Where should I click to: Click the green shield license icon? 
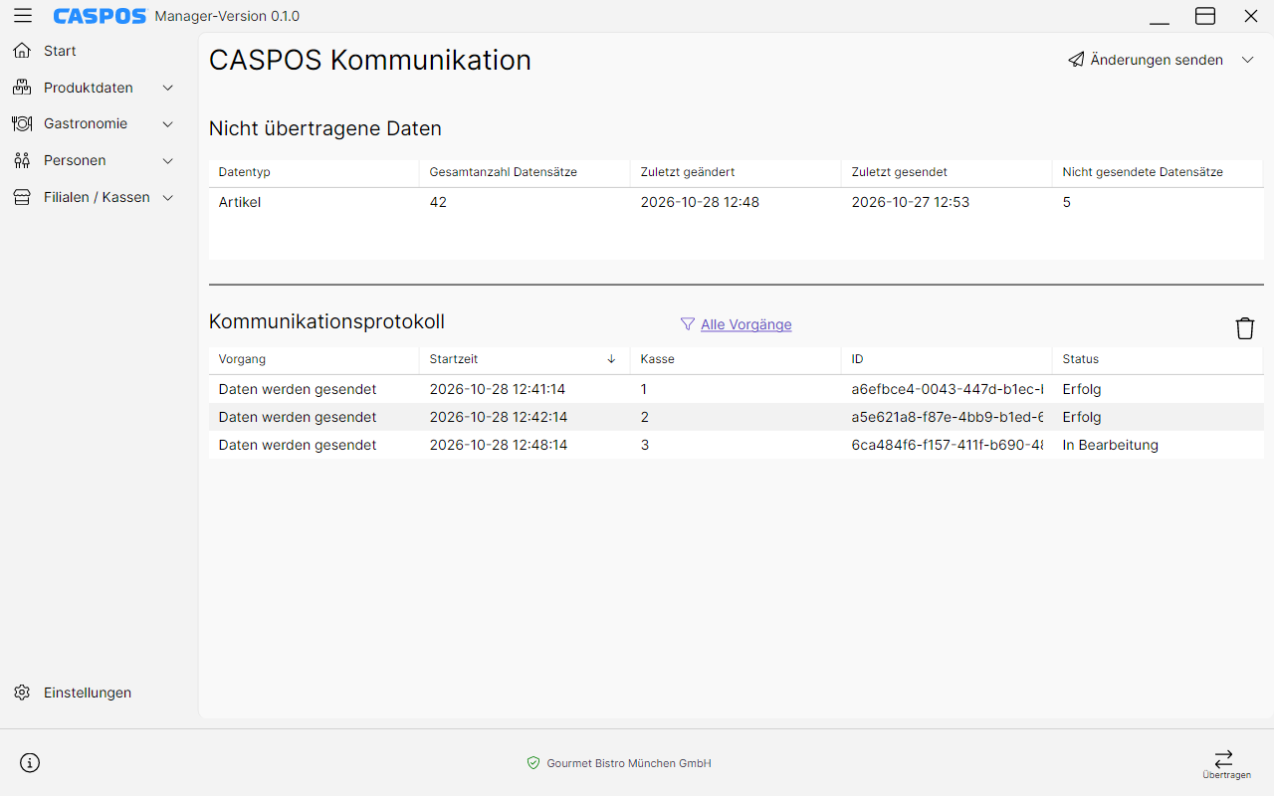(533, 763)
